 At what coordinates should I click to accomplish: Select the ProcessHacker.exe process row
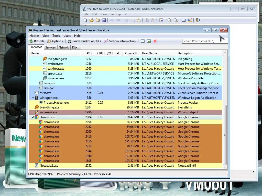click(126, 103)
